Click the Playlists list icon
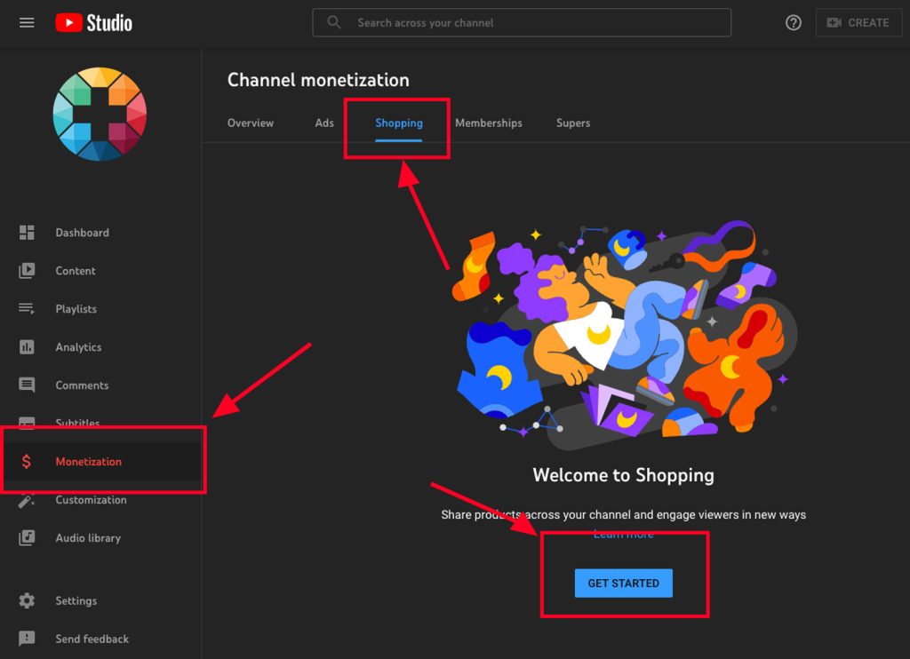This screenshot has height=659, width=910. tap(27, 308)
